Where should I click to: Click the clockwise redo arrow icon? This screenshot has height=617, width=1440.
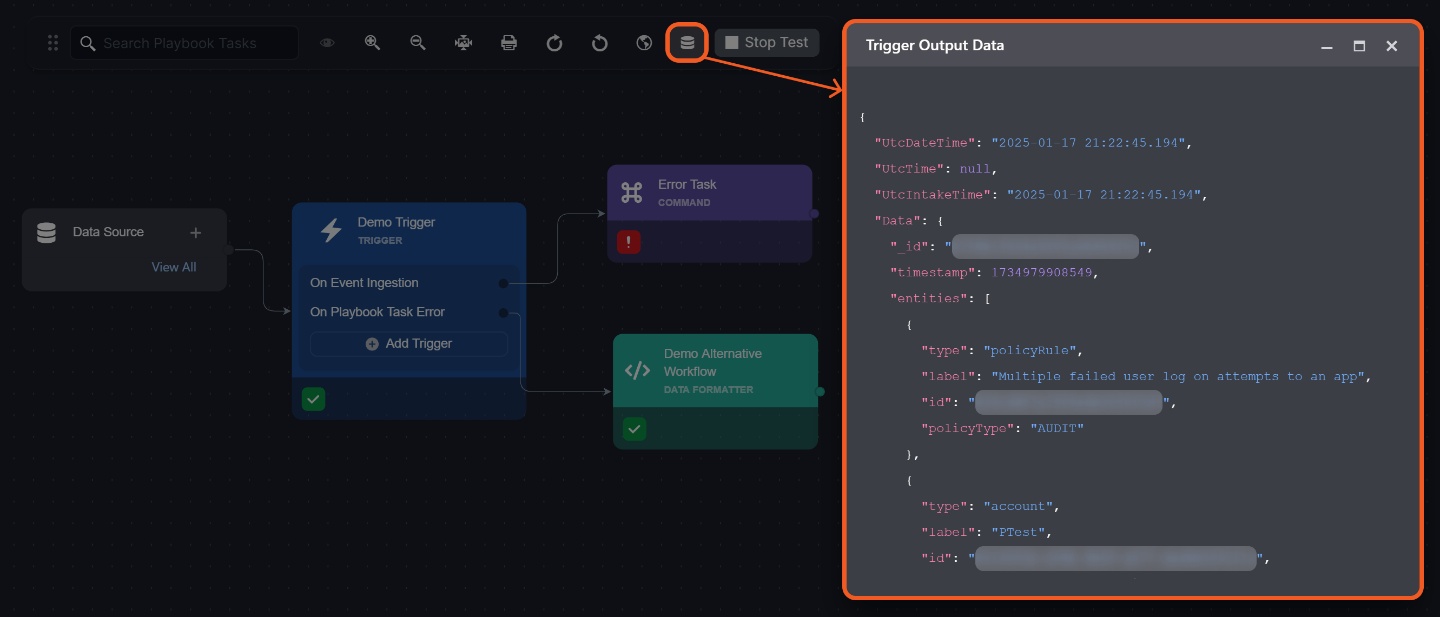click(554, 43)
